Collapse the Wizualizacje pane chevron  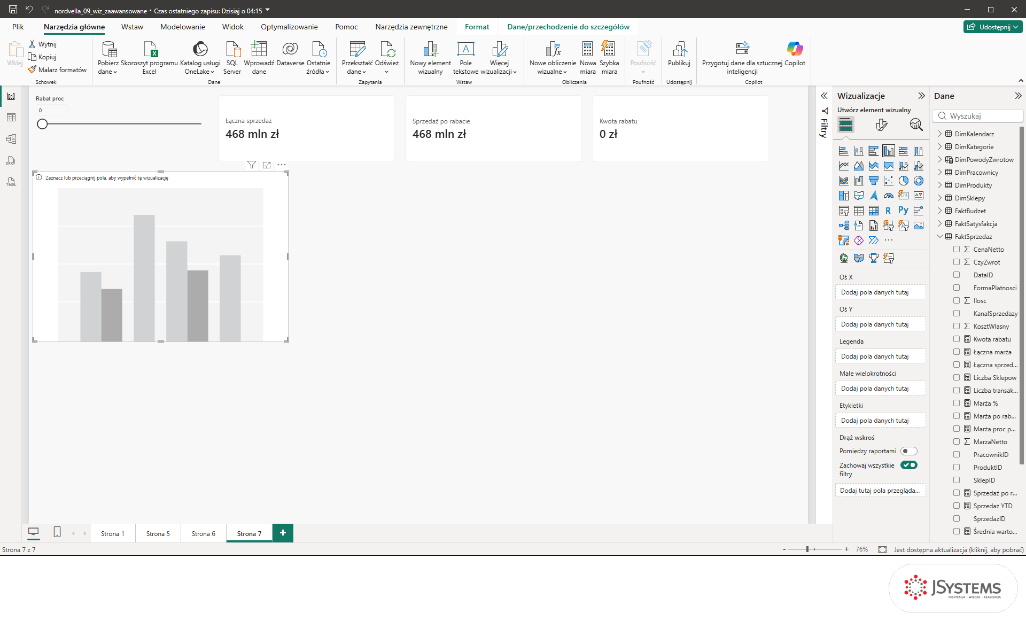pyautogui.click(x=921, y=96)
